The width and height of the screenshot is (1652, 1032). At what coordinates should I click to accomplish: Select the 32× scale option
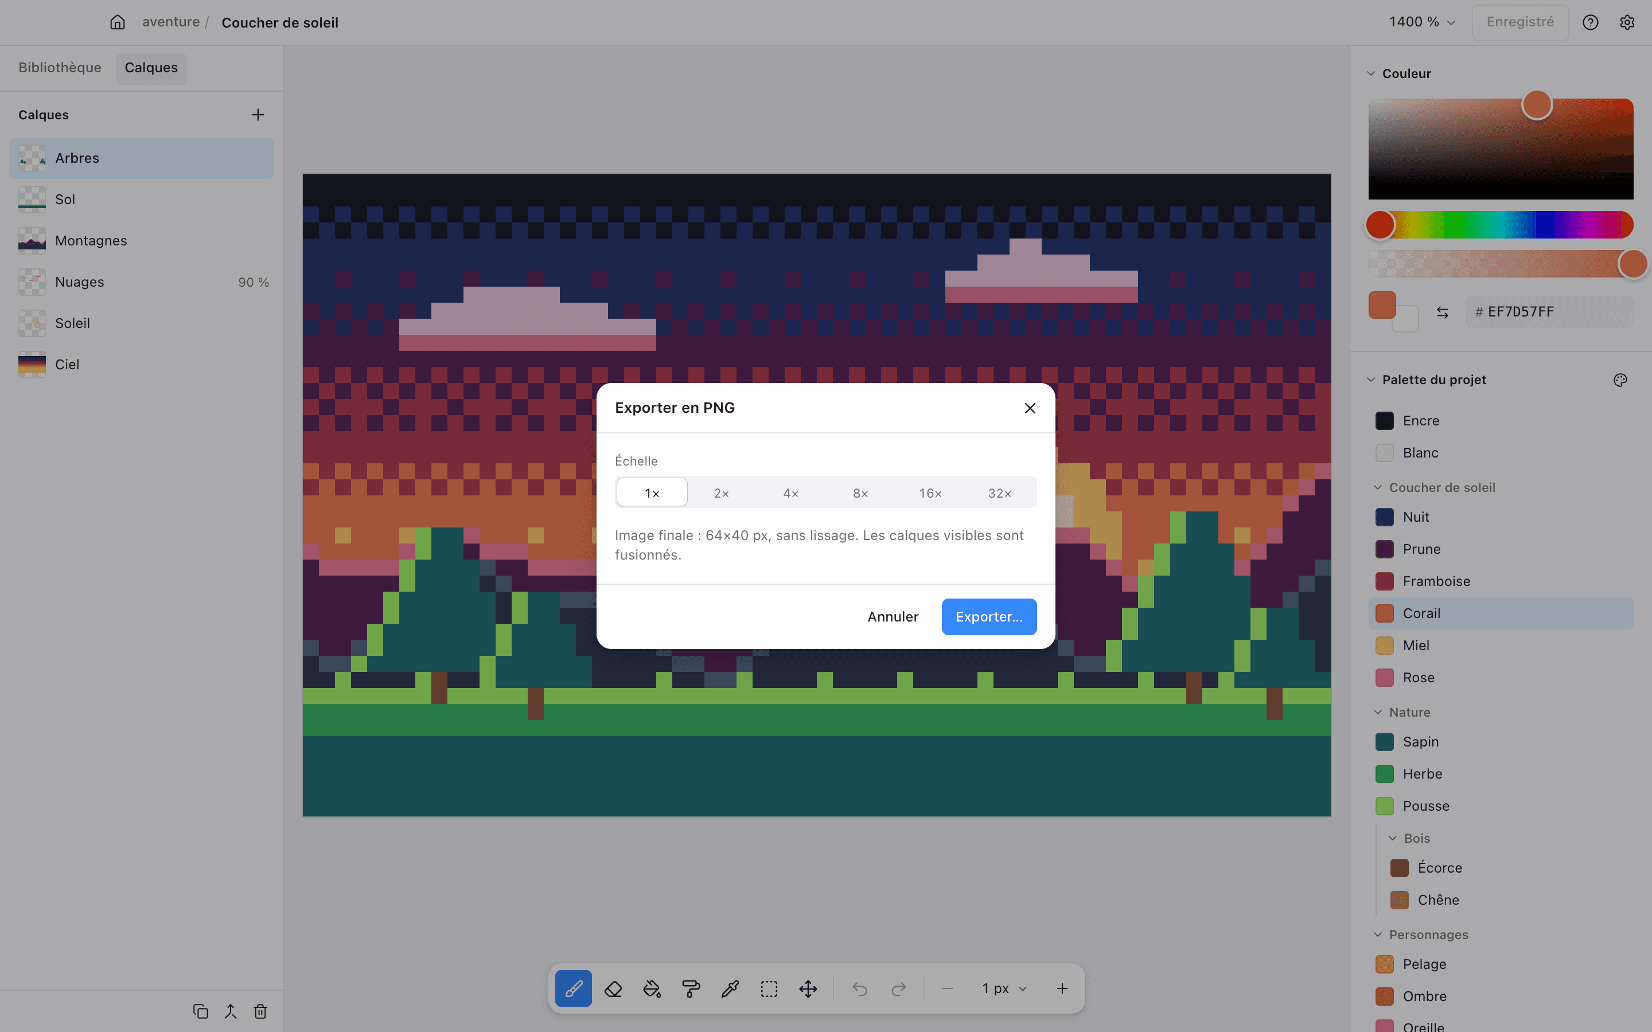[x=999, y=493]
